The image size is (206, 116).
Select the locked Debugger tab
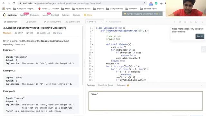click(123, 85)
